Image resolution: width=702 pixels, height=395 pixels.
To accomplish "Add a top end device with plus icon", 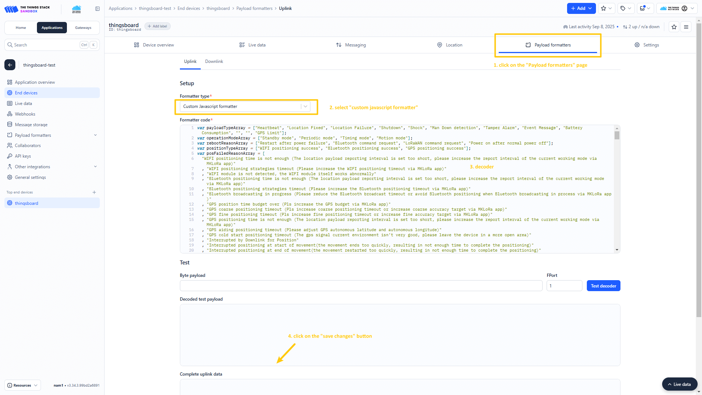I will point(94,192).
